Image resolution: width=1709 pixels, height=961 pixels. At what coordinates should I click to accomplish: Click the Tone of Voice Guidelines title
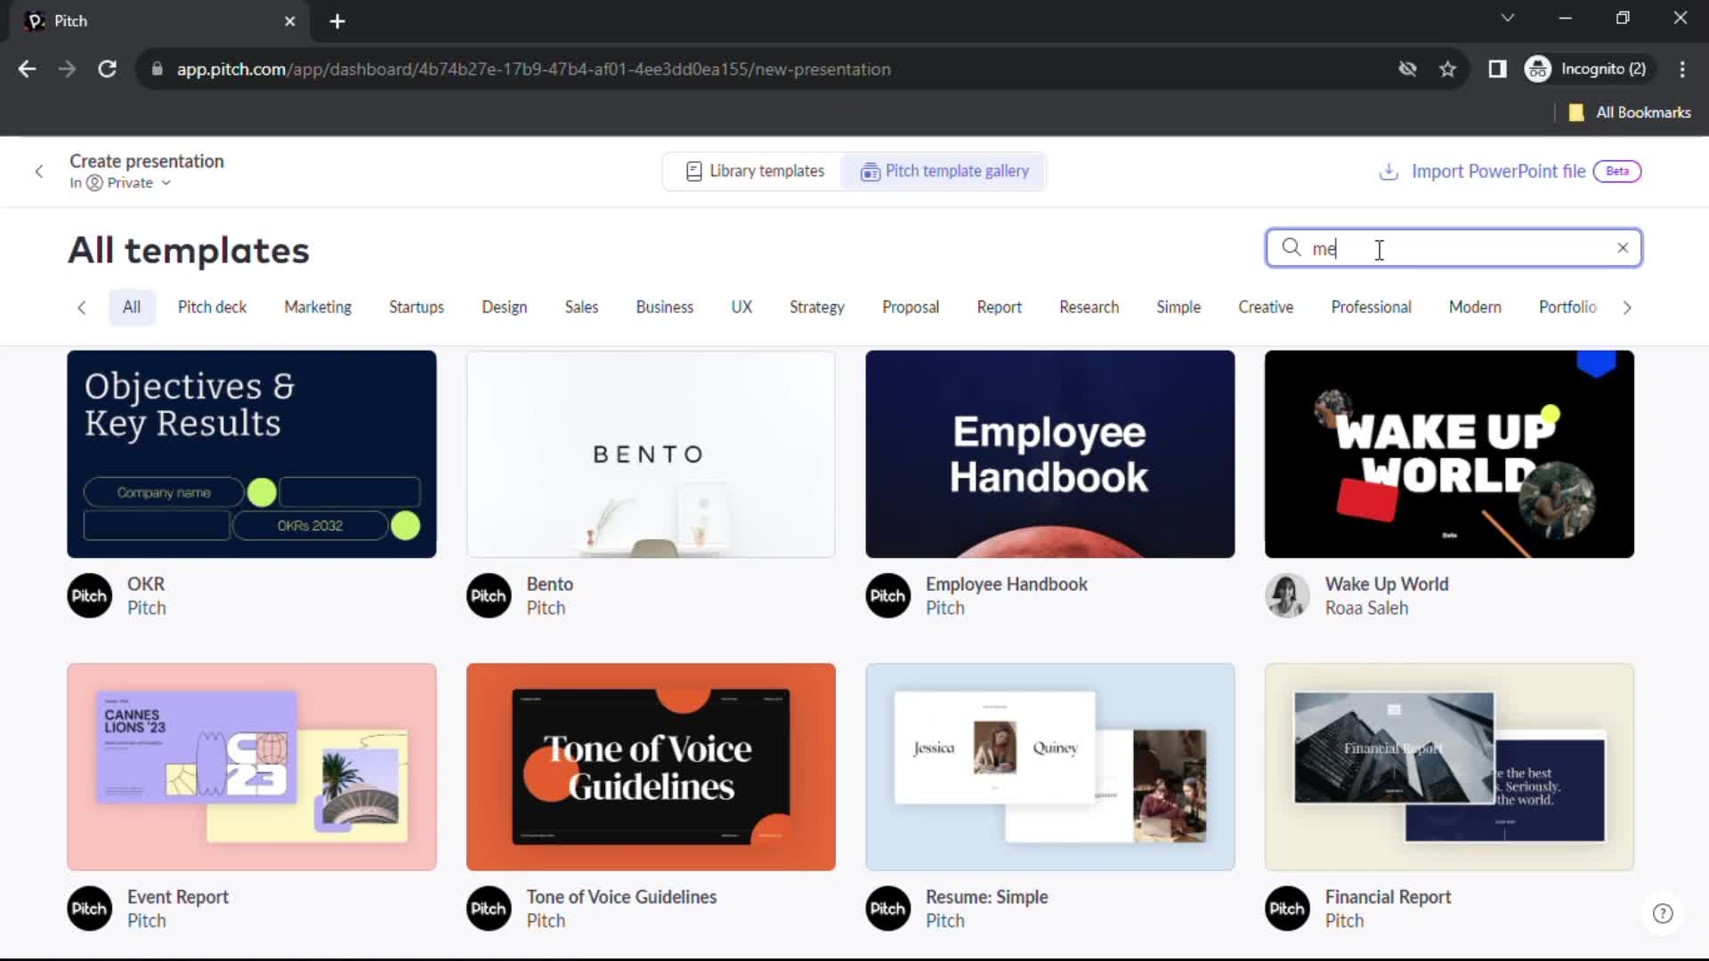[621, 897]
